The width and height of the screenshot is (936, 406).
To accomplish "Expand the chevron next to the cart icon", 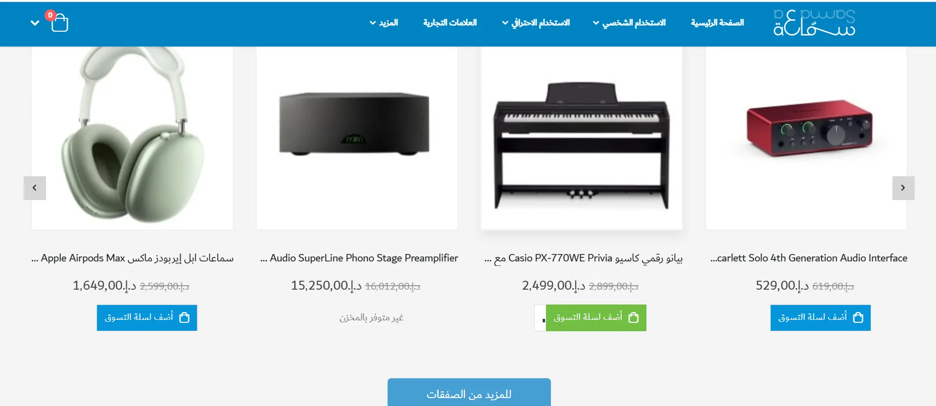I will tap(35, 23).
